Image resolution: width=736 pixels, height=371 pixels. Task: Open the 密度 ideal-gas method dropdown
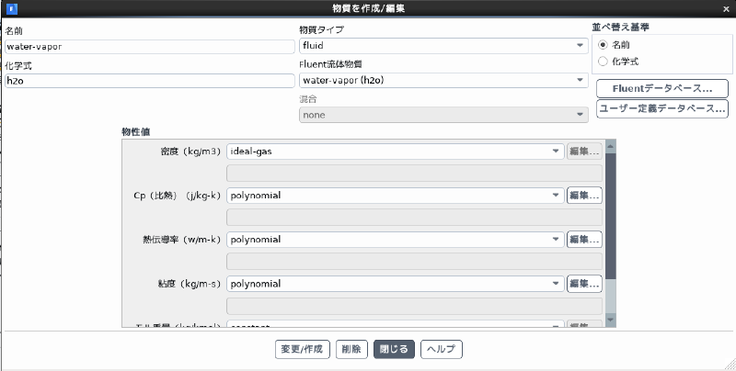coord(395,152)
